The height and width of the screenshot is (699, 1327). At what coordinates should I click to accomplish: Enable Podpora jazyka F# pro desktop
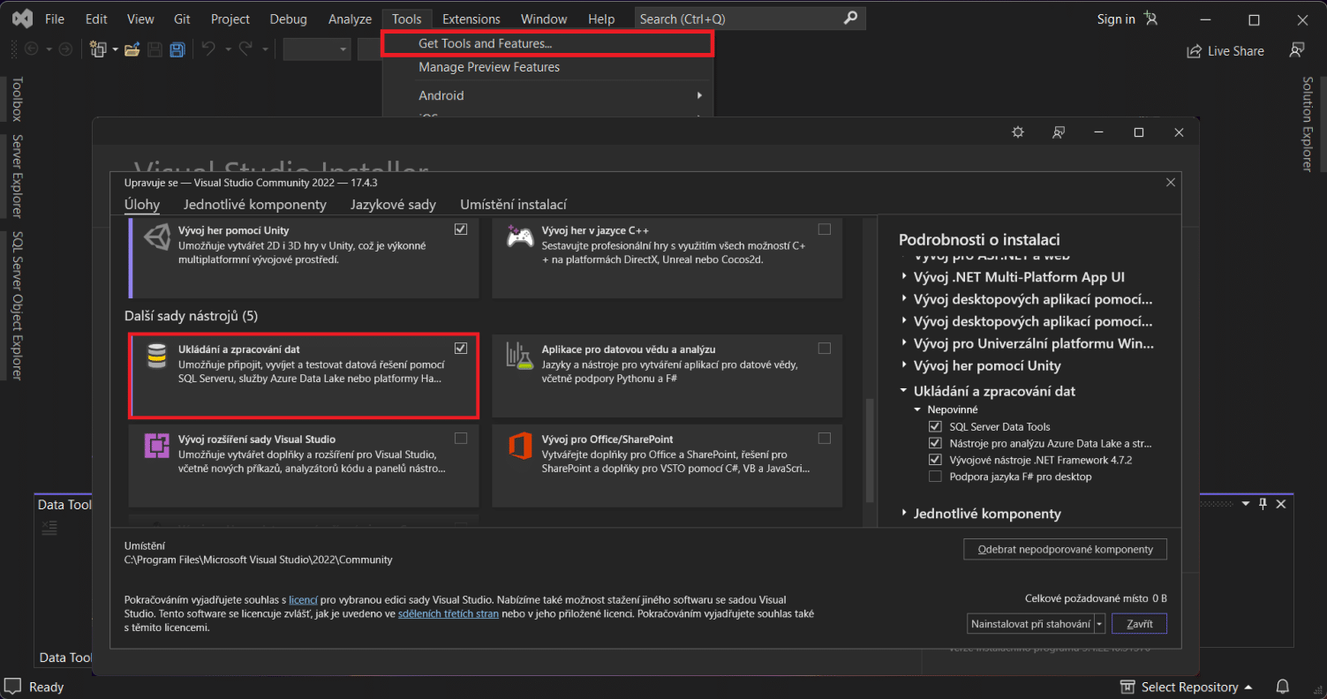tap(935, 477)
